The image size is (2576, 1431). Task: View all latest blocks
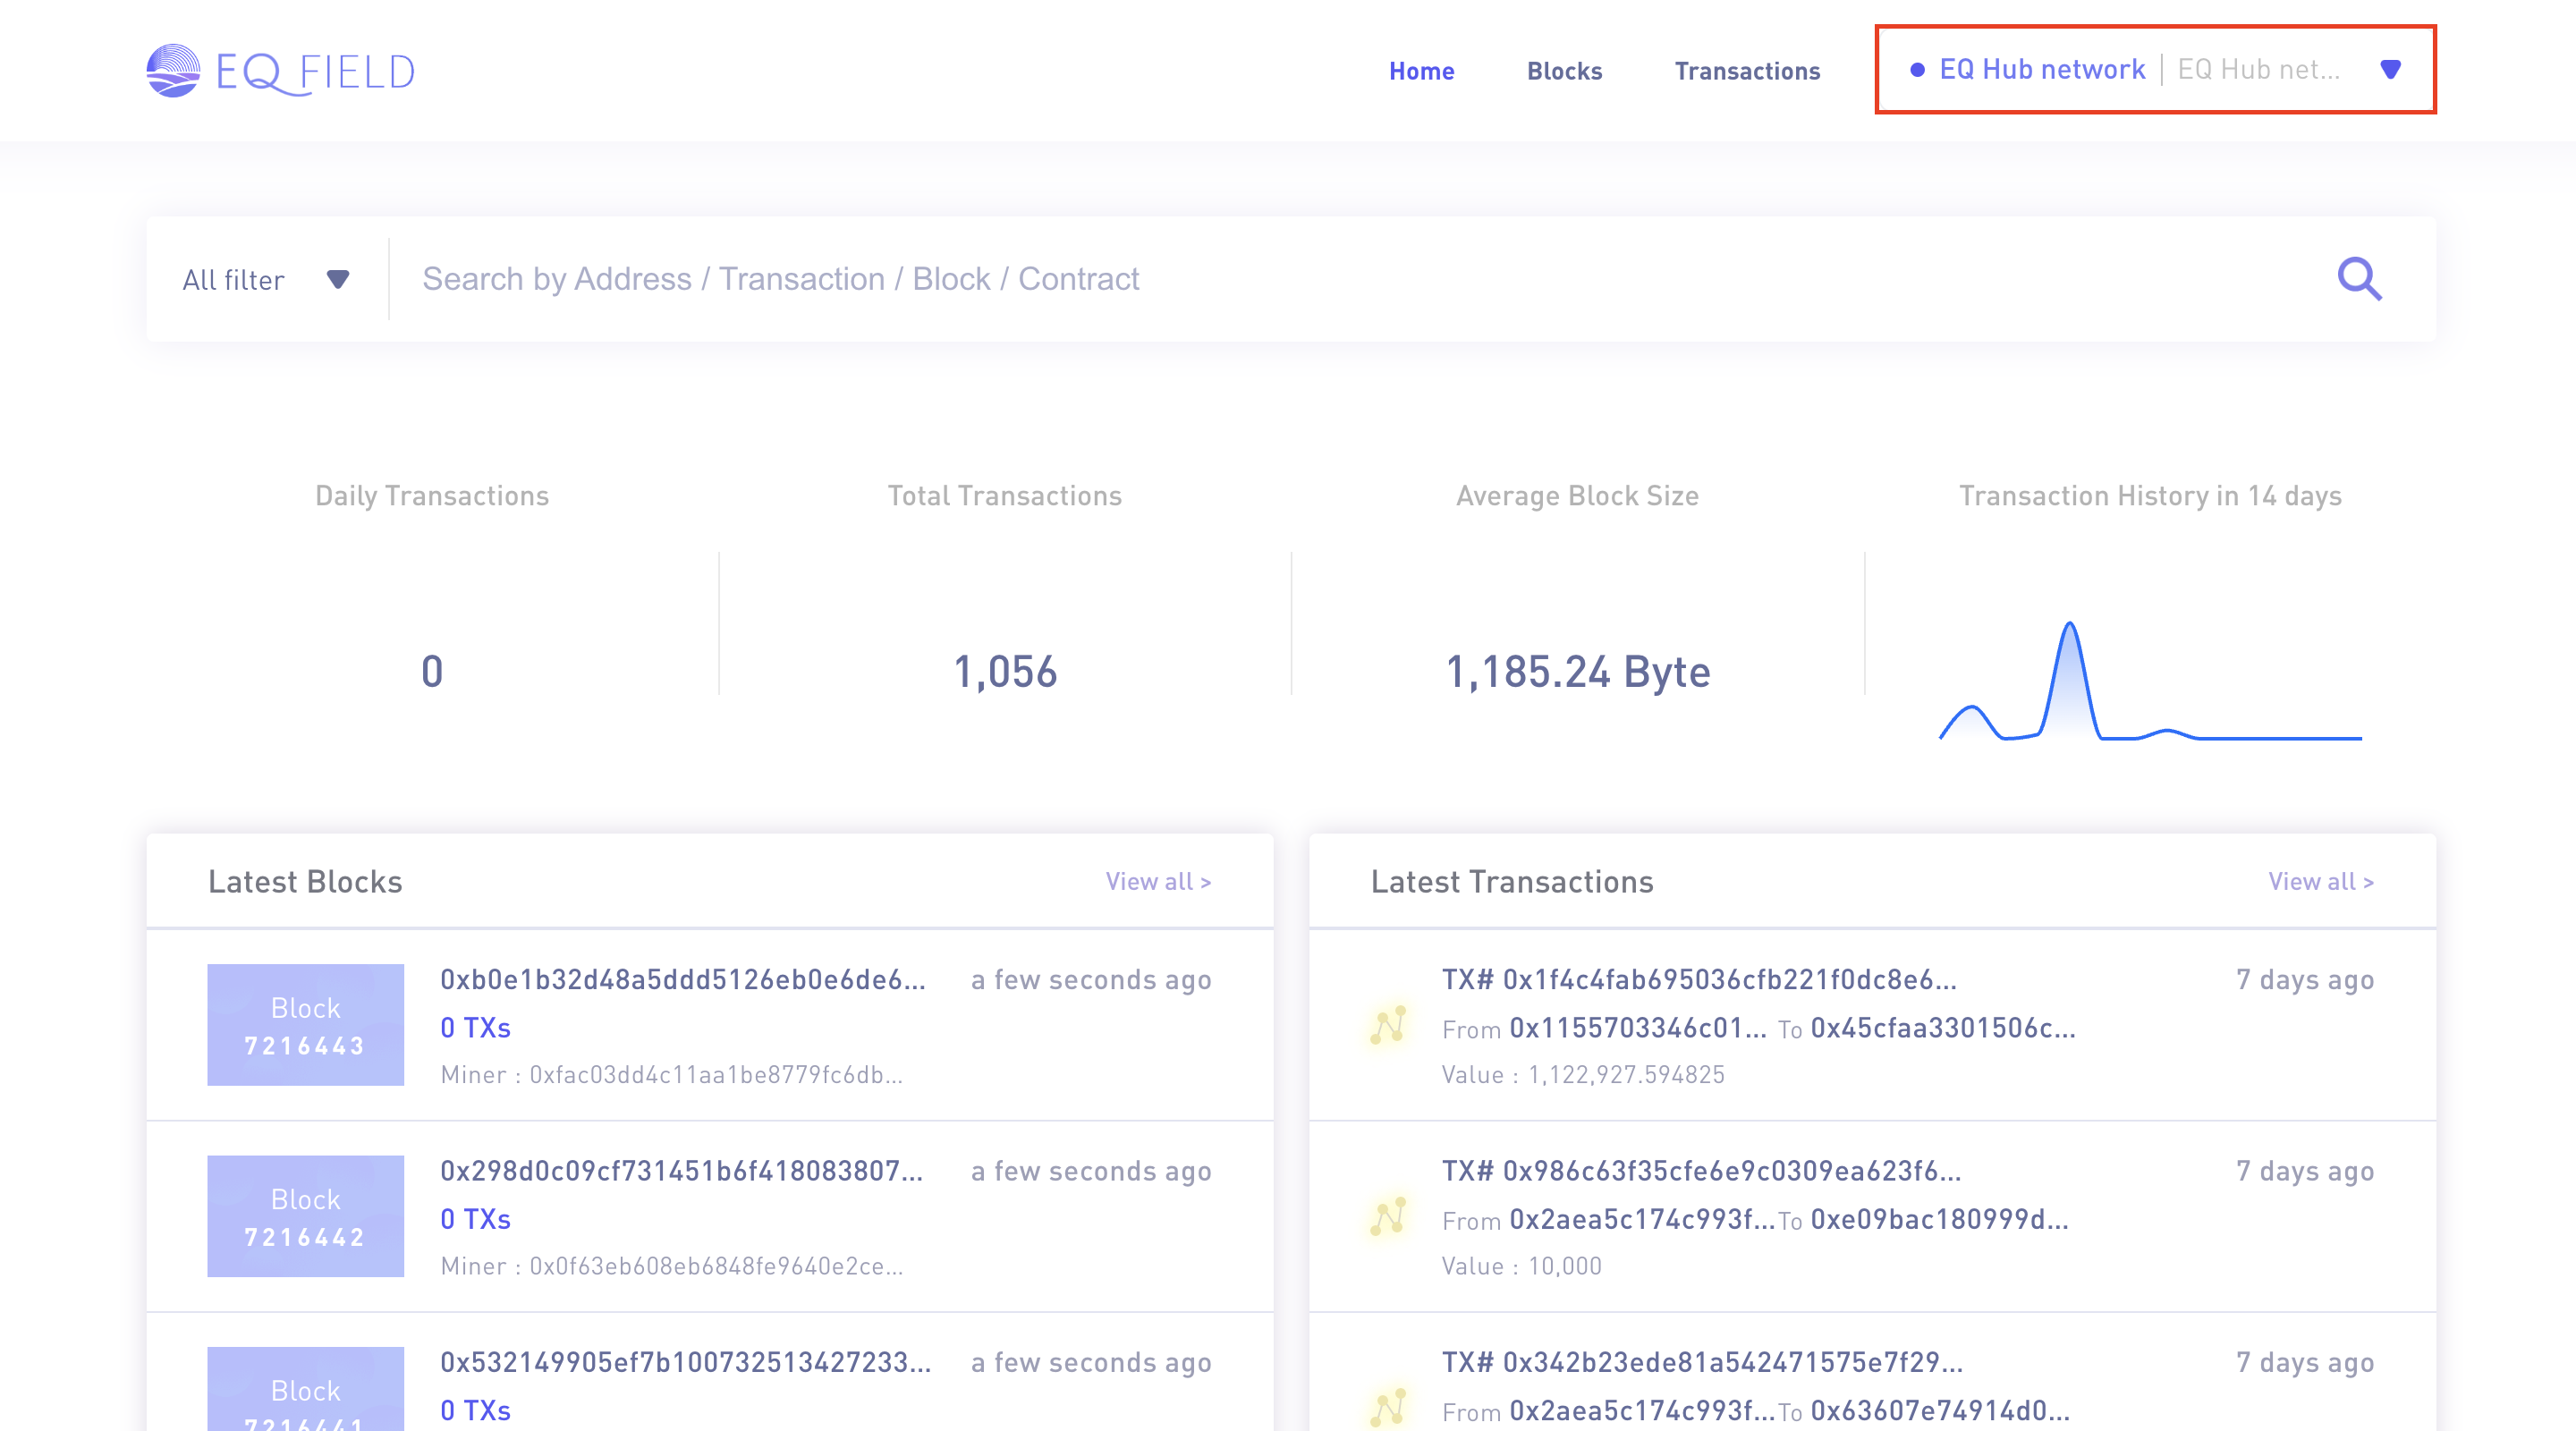pos(1158,881)
